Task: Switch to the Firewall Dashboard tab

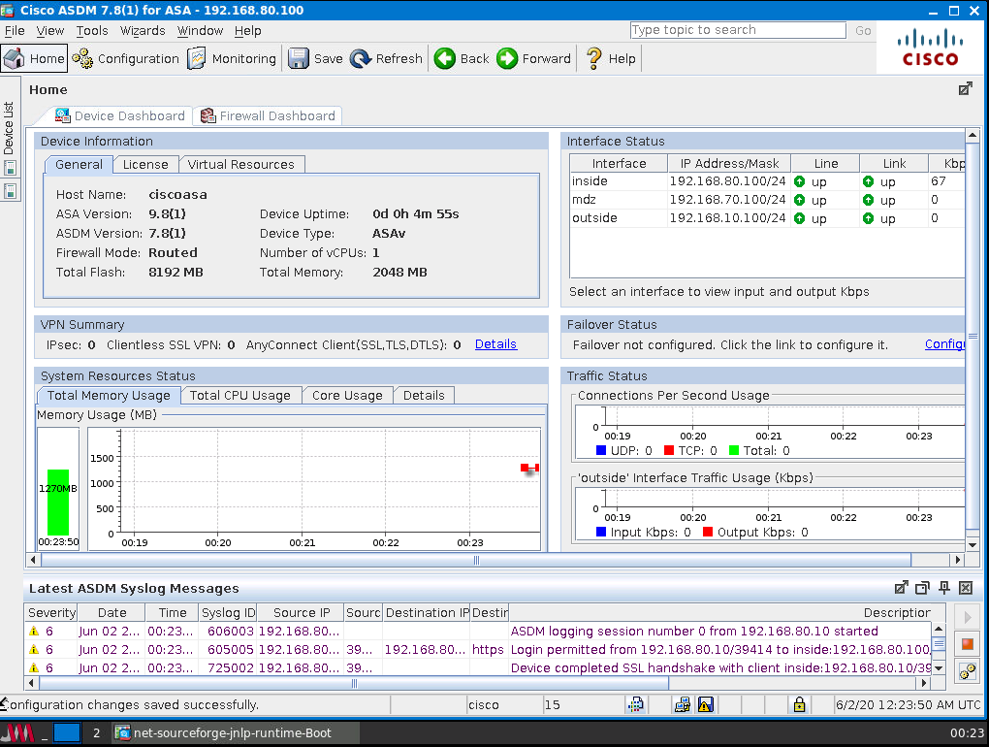Action: click(268, 115)
